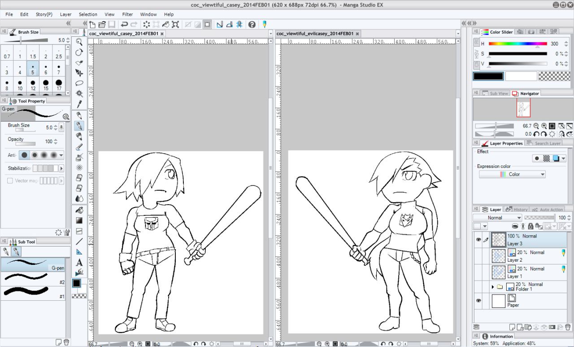The height and width of the screenshot is (347, 574).
Task: Open the Expression color dropdown
Action: [x=512, y=174]
